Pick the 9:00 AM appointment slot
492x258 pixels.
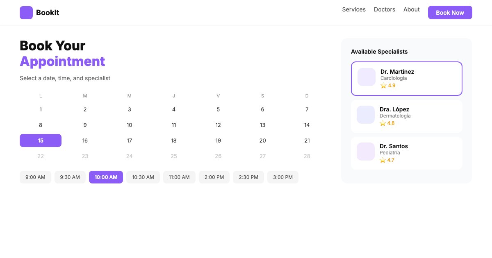pyautogui.click(x=35, y=177)
